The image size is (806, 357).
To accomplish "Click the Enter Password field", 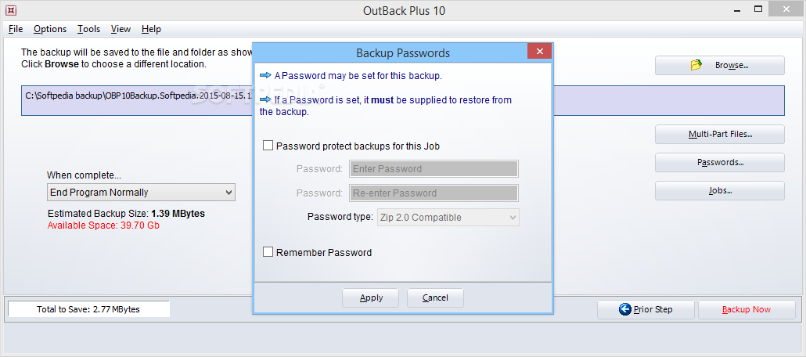I will [x=434, y=168].
